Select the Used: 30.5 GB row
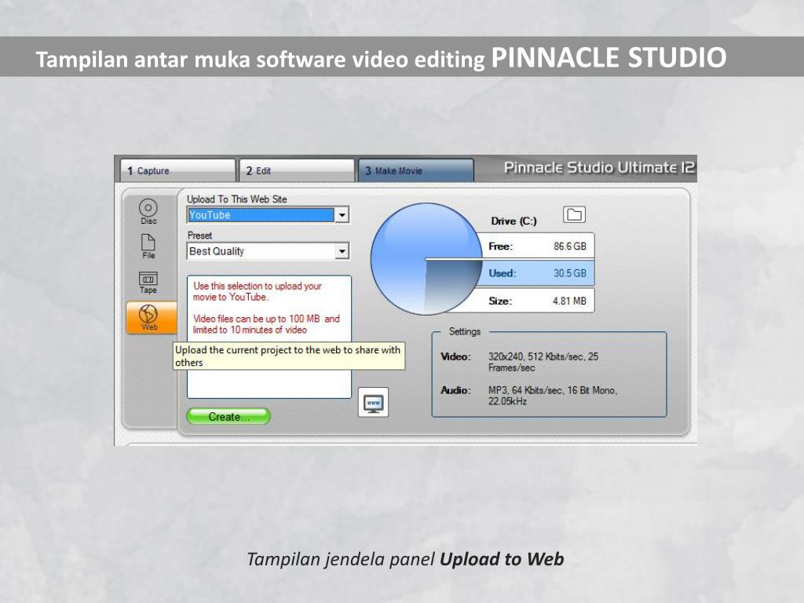Image resolution: width=804 pixels, height=603 pixels. click(536, 273)
